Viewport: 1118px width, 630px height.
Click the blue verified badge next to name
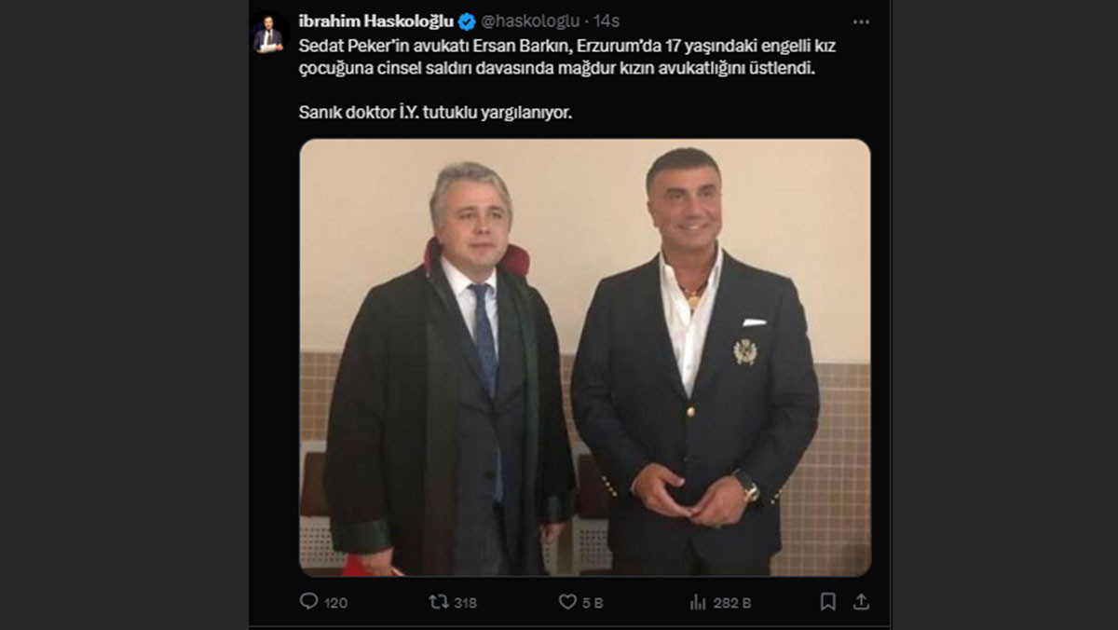pyautogui.click(x=467, y=21)
